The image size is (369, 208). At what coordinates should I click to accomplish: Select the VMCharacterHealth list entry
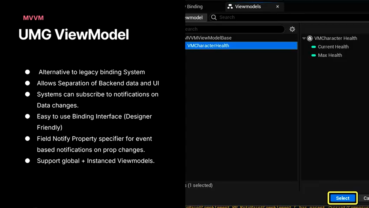click(208, 46)
